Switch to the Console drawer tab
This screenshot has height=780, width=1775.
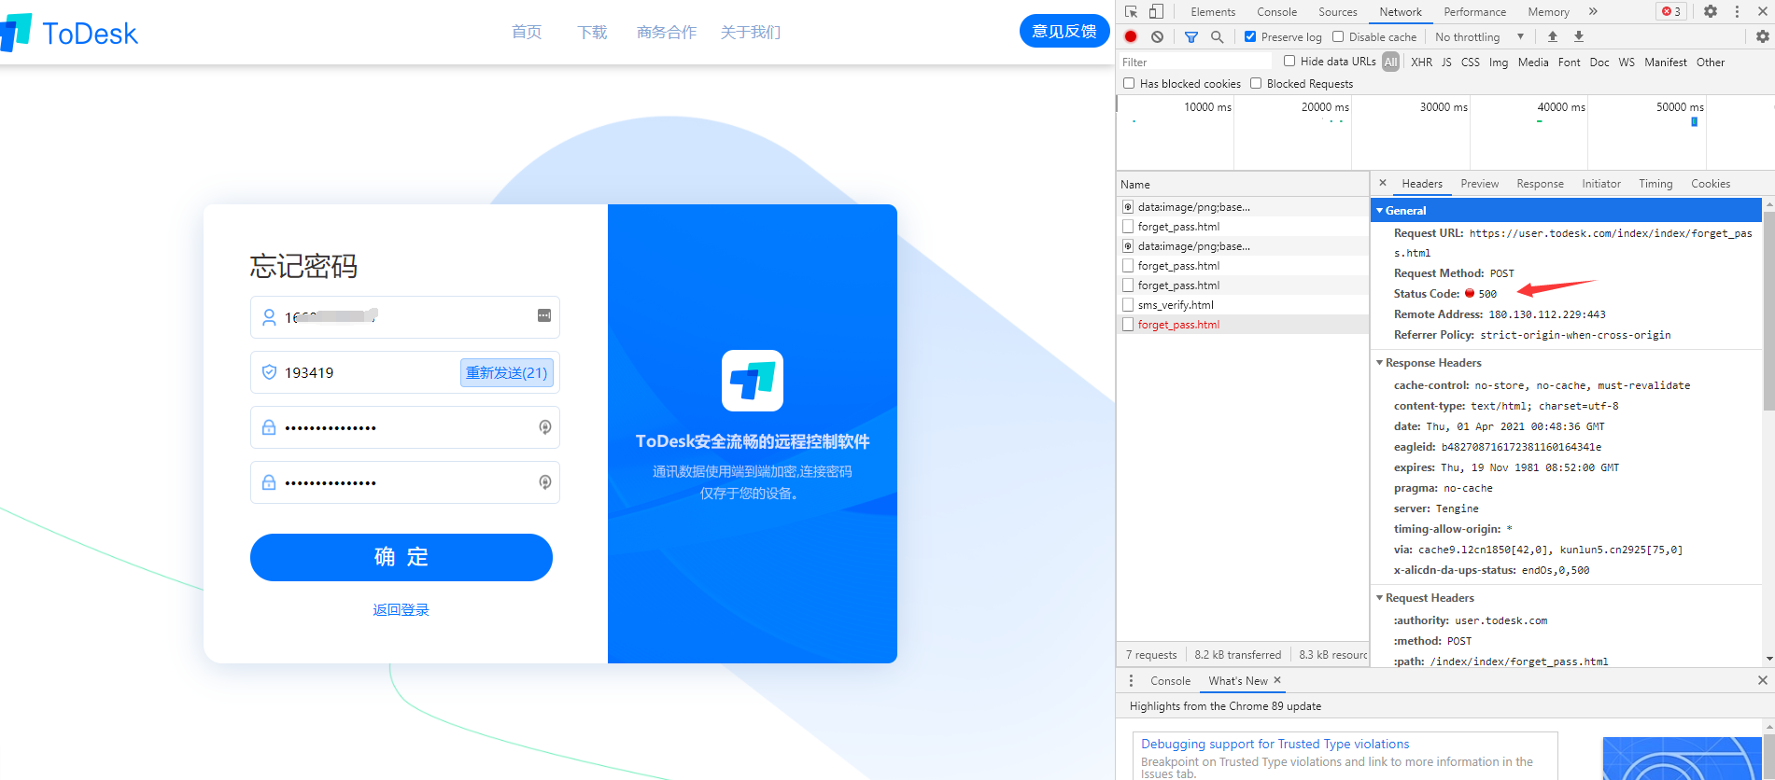(1170, 680)
